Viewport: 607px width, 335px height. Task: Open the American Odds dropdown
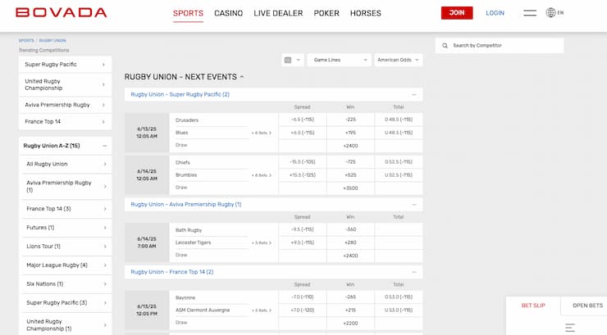pyautogui.click(x=398, y=60)
